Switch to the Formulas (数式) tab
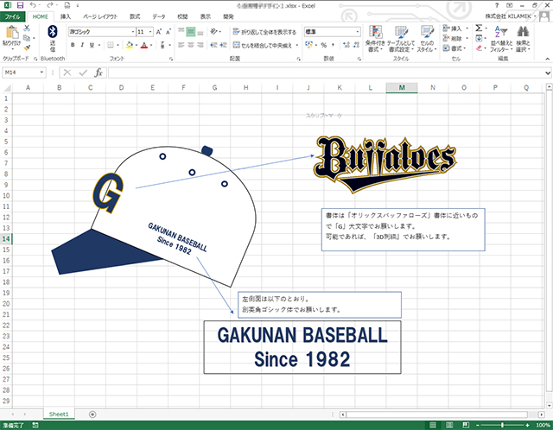553x430 pixels. pos(135,16)
